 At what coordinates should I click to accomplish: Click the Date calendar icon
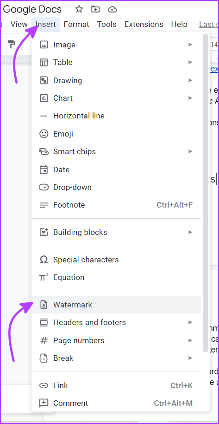(44, 170)
